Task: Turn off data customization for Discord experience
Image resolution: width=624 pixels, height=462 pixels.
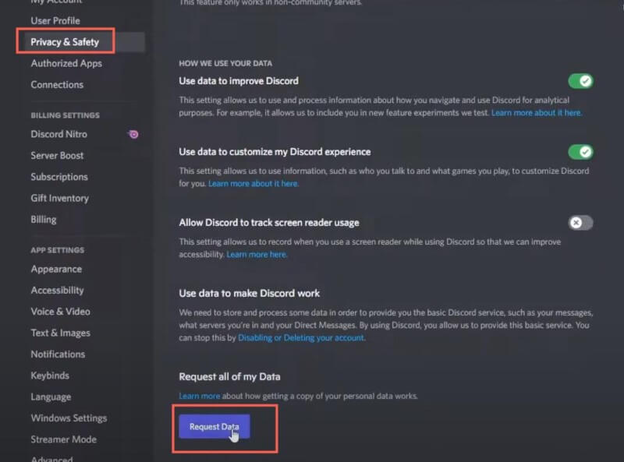Action: (x=581, y=151)
